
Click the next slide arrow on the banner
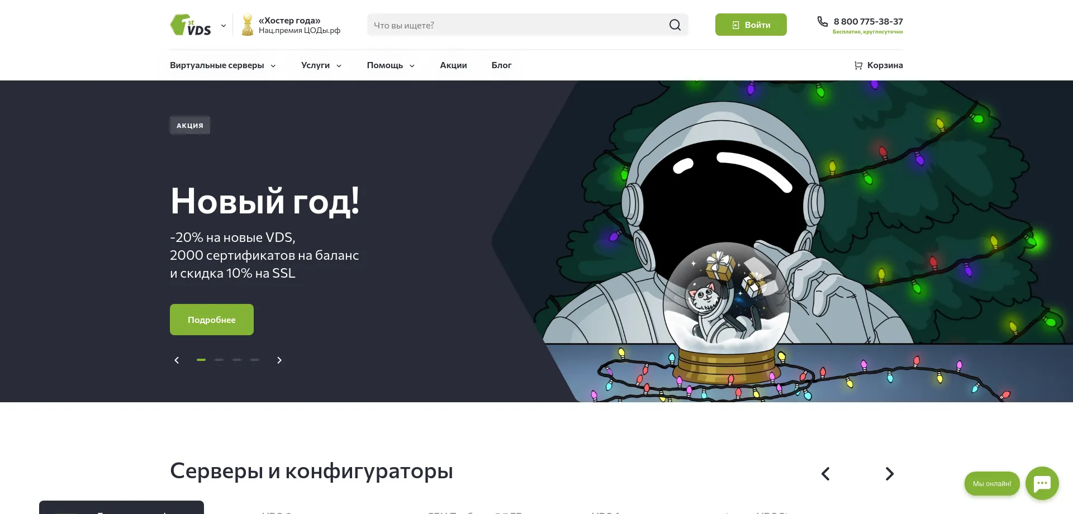(279, 360)
